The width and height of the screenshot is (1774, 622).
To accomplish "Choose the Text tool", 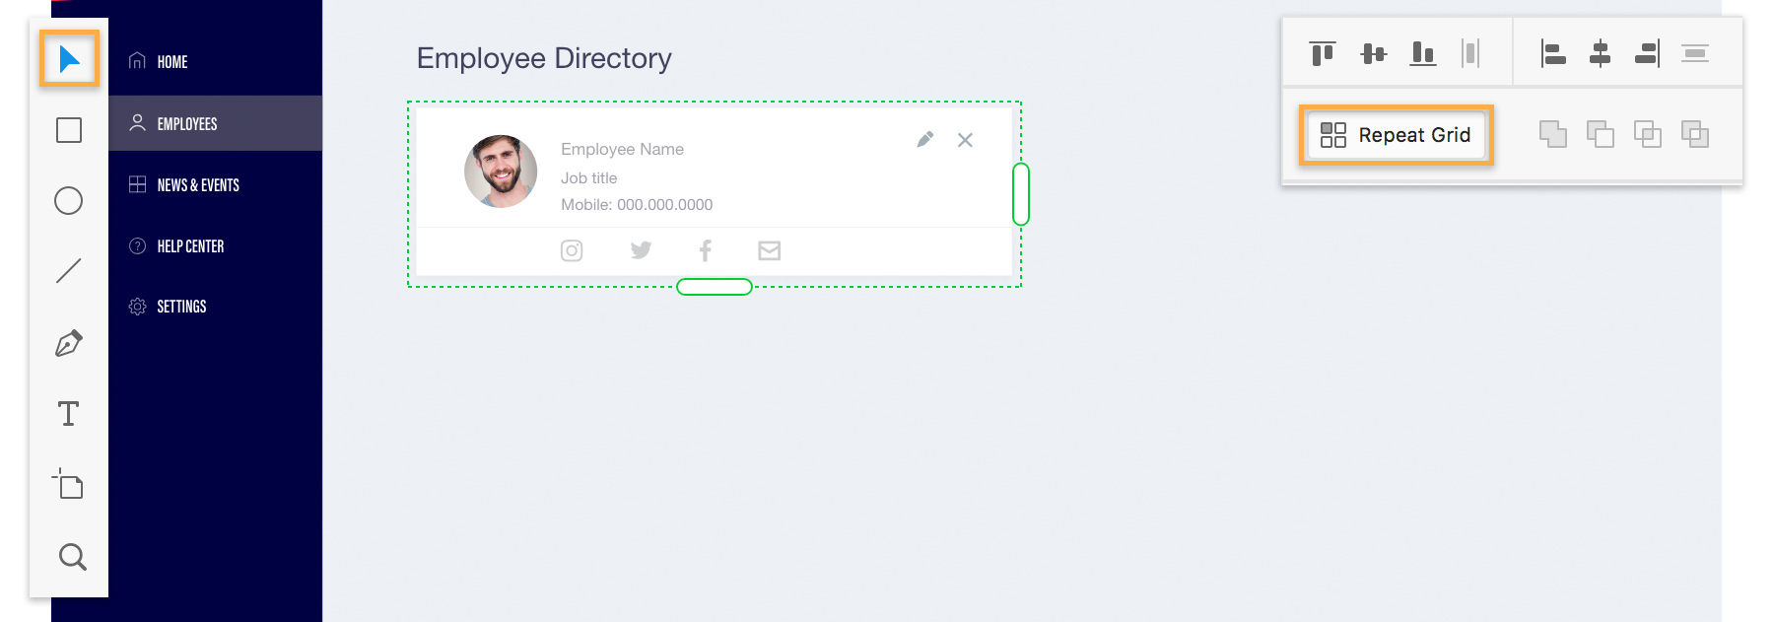I will [x=69, y=414].
